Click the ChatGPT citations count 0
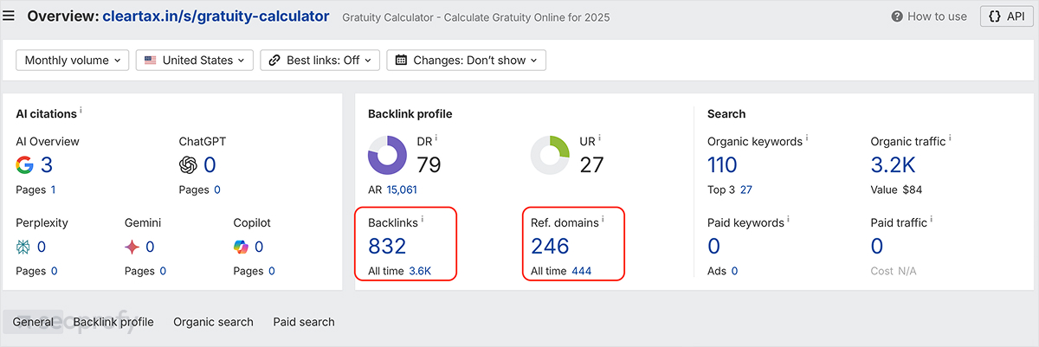The width and height of the screenshot is (1039, 347). point(210,164)
